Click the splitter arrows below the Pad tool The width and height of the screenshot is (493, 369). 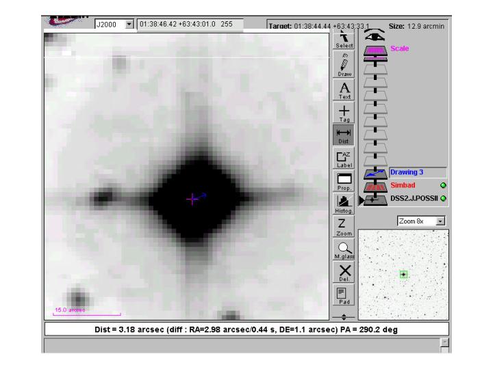click(344, 317)
